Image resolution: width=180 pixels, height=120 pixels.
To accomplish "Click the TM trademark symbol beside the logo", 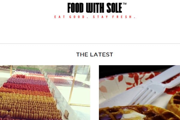I will 124,4.
